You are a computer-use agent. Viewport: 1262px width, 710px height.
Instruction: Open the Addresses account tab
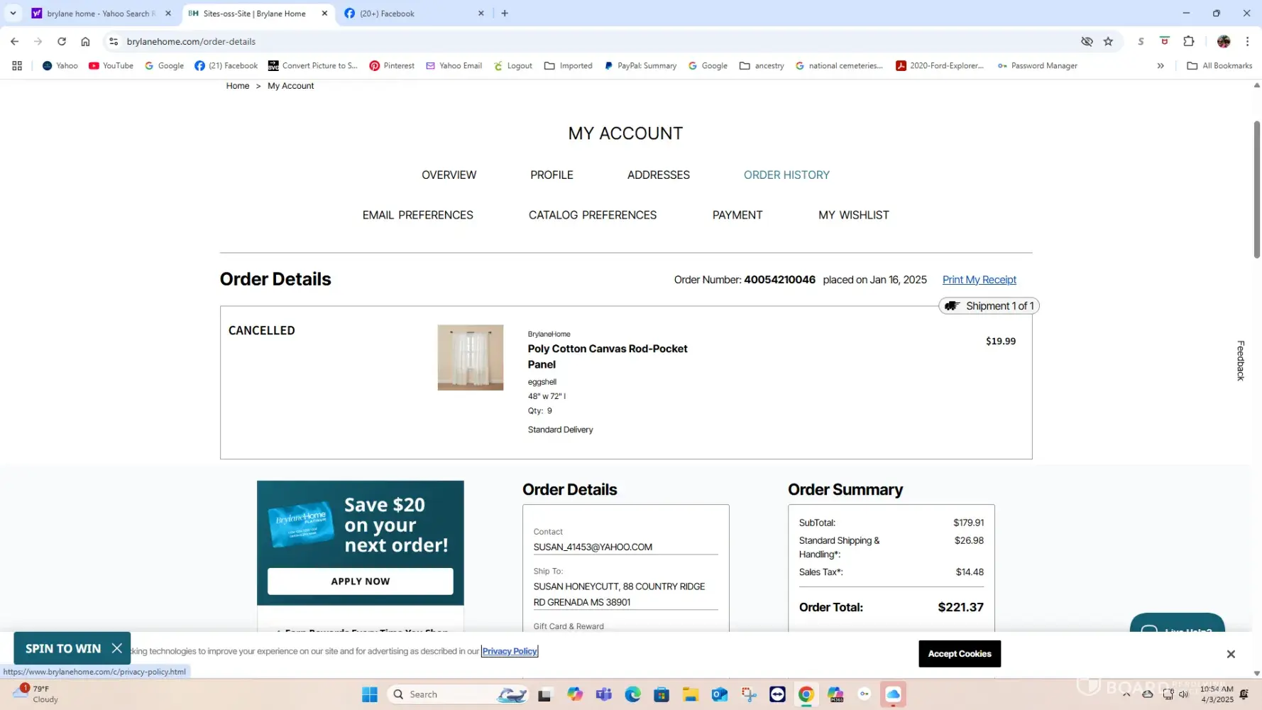(658, 175)
